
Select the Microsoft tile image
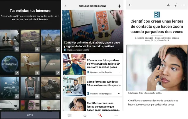pos(30,88)
